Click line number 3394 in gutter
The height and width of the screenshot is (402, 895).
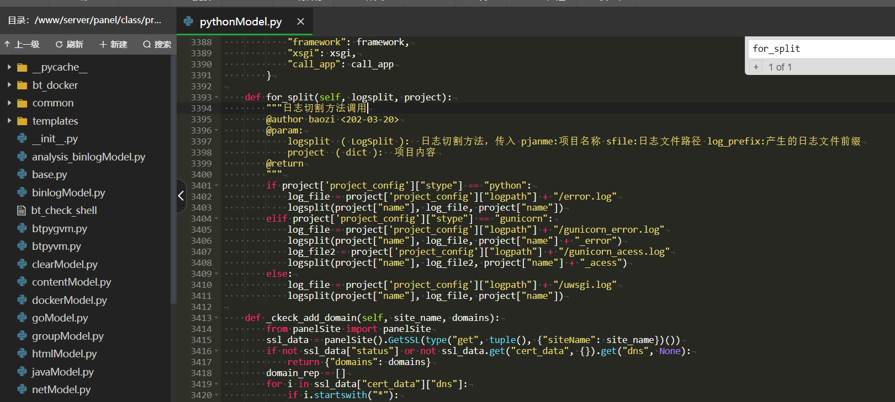201,109
